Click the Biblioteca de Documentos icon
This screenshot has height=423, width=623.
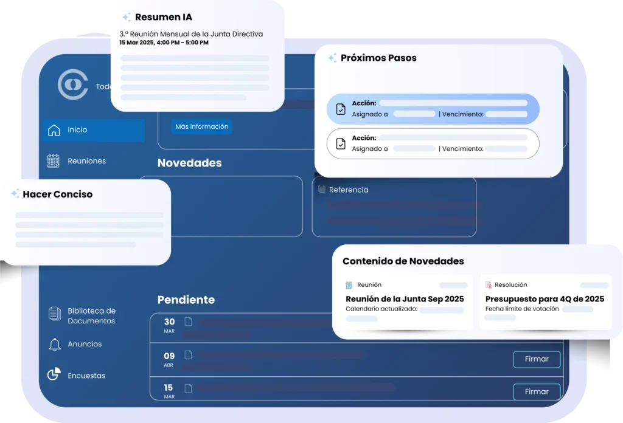click(x=55, y=314)
